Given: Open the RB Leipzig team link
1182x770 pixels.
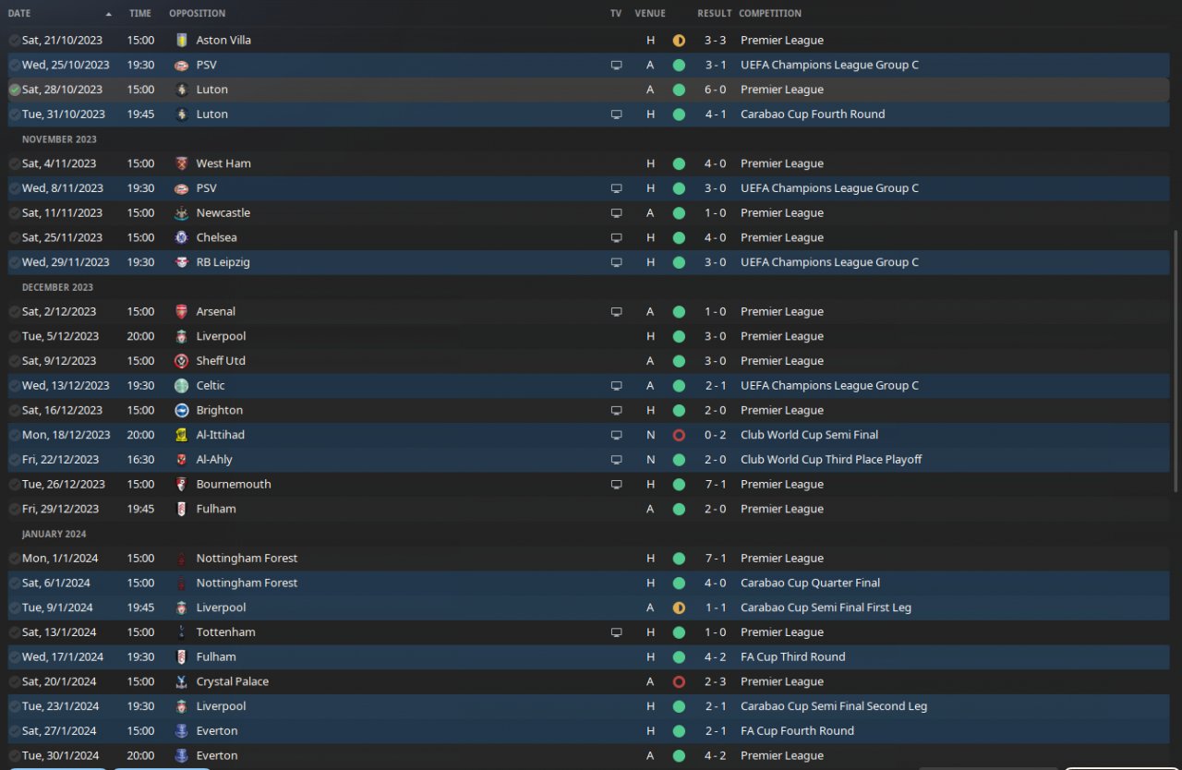Looking at the screenshot, I should [223, 262].
